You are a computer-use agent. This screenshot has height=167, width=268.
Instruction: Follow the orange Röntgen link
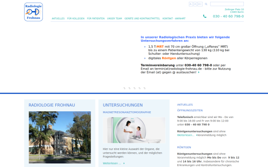coord(169,58)
